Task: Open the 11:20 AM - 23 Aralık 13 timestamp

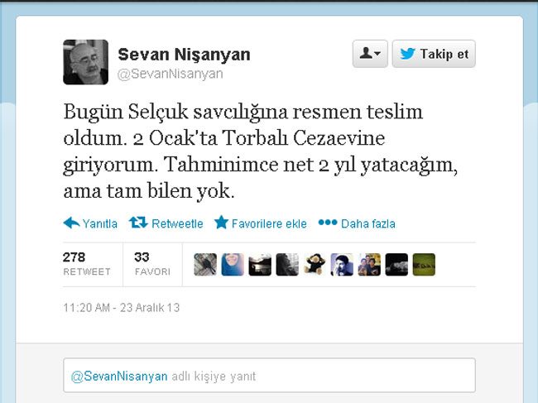Action: pos(121,307)
